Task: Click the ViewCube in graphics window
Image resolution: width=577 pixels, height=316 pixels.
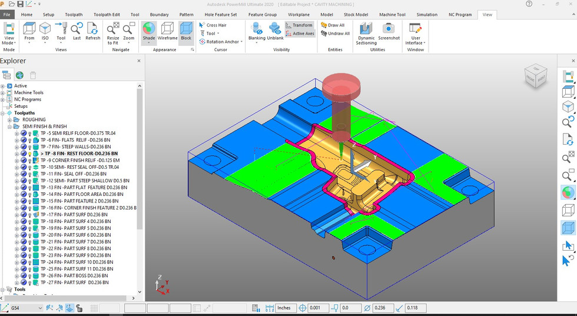Action: (535, 76)
